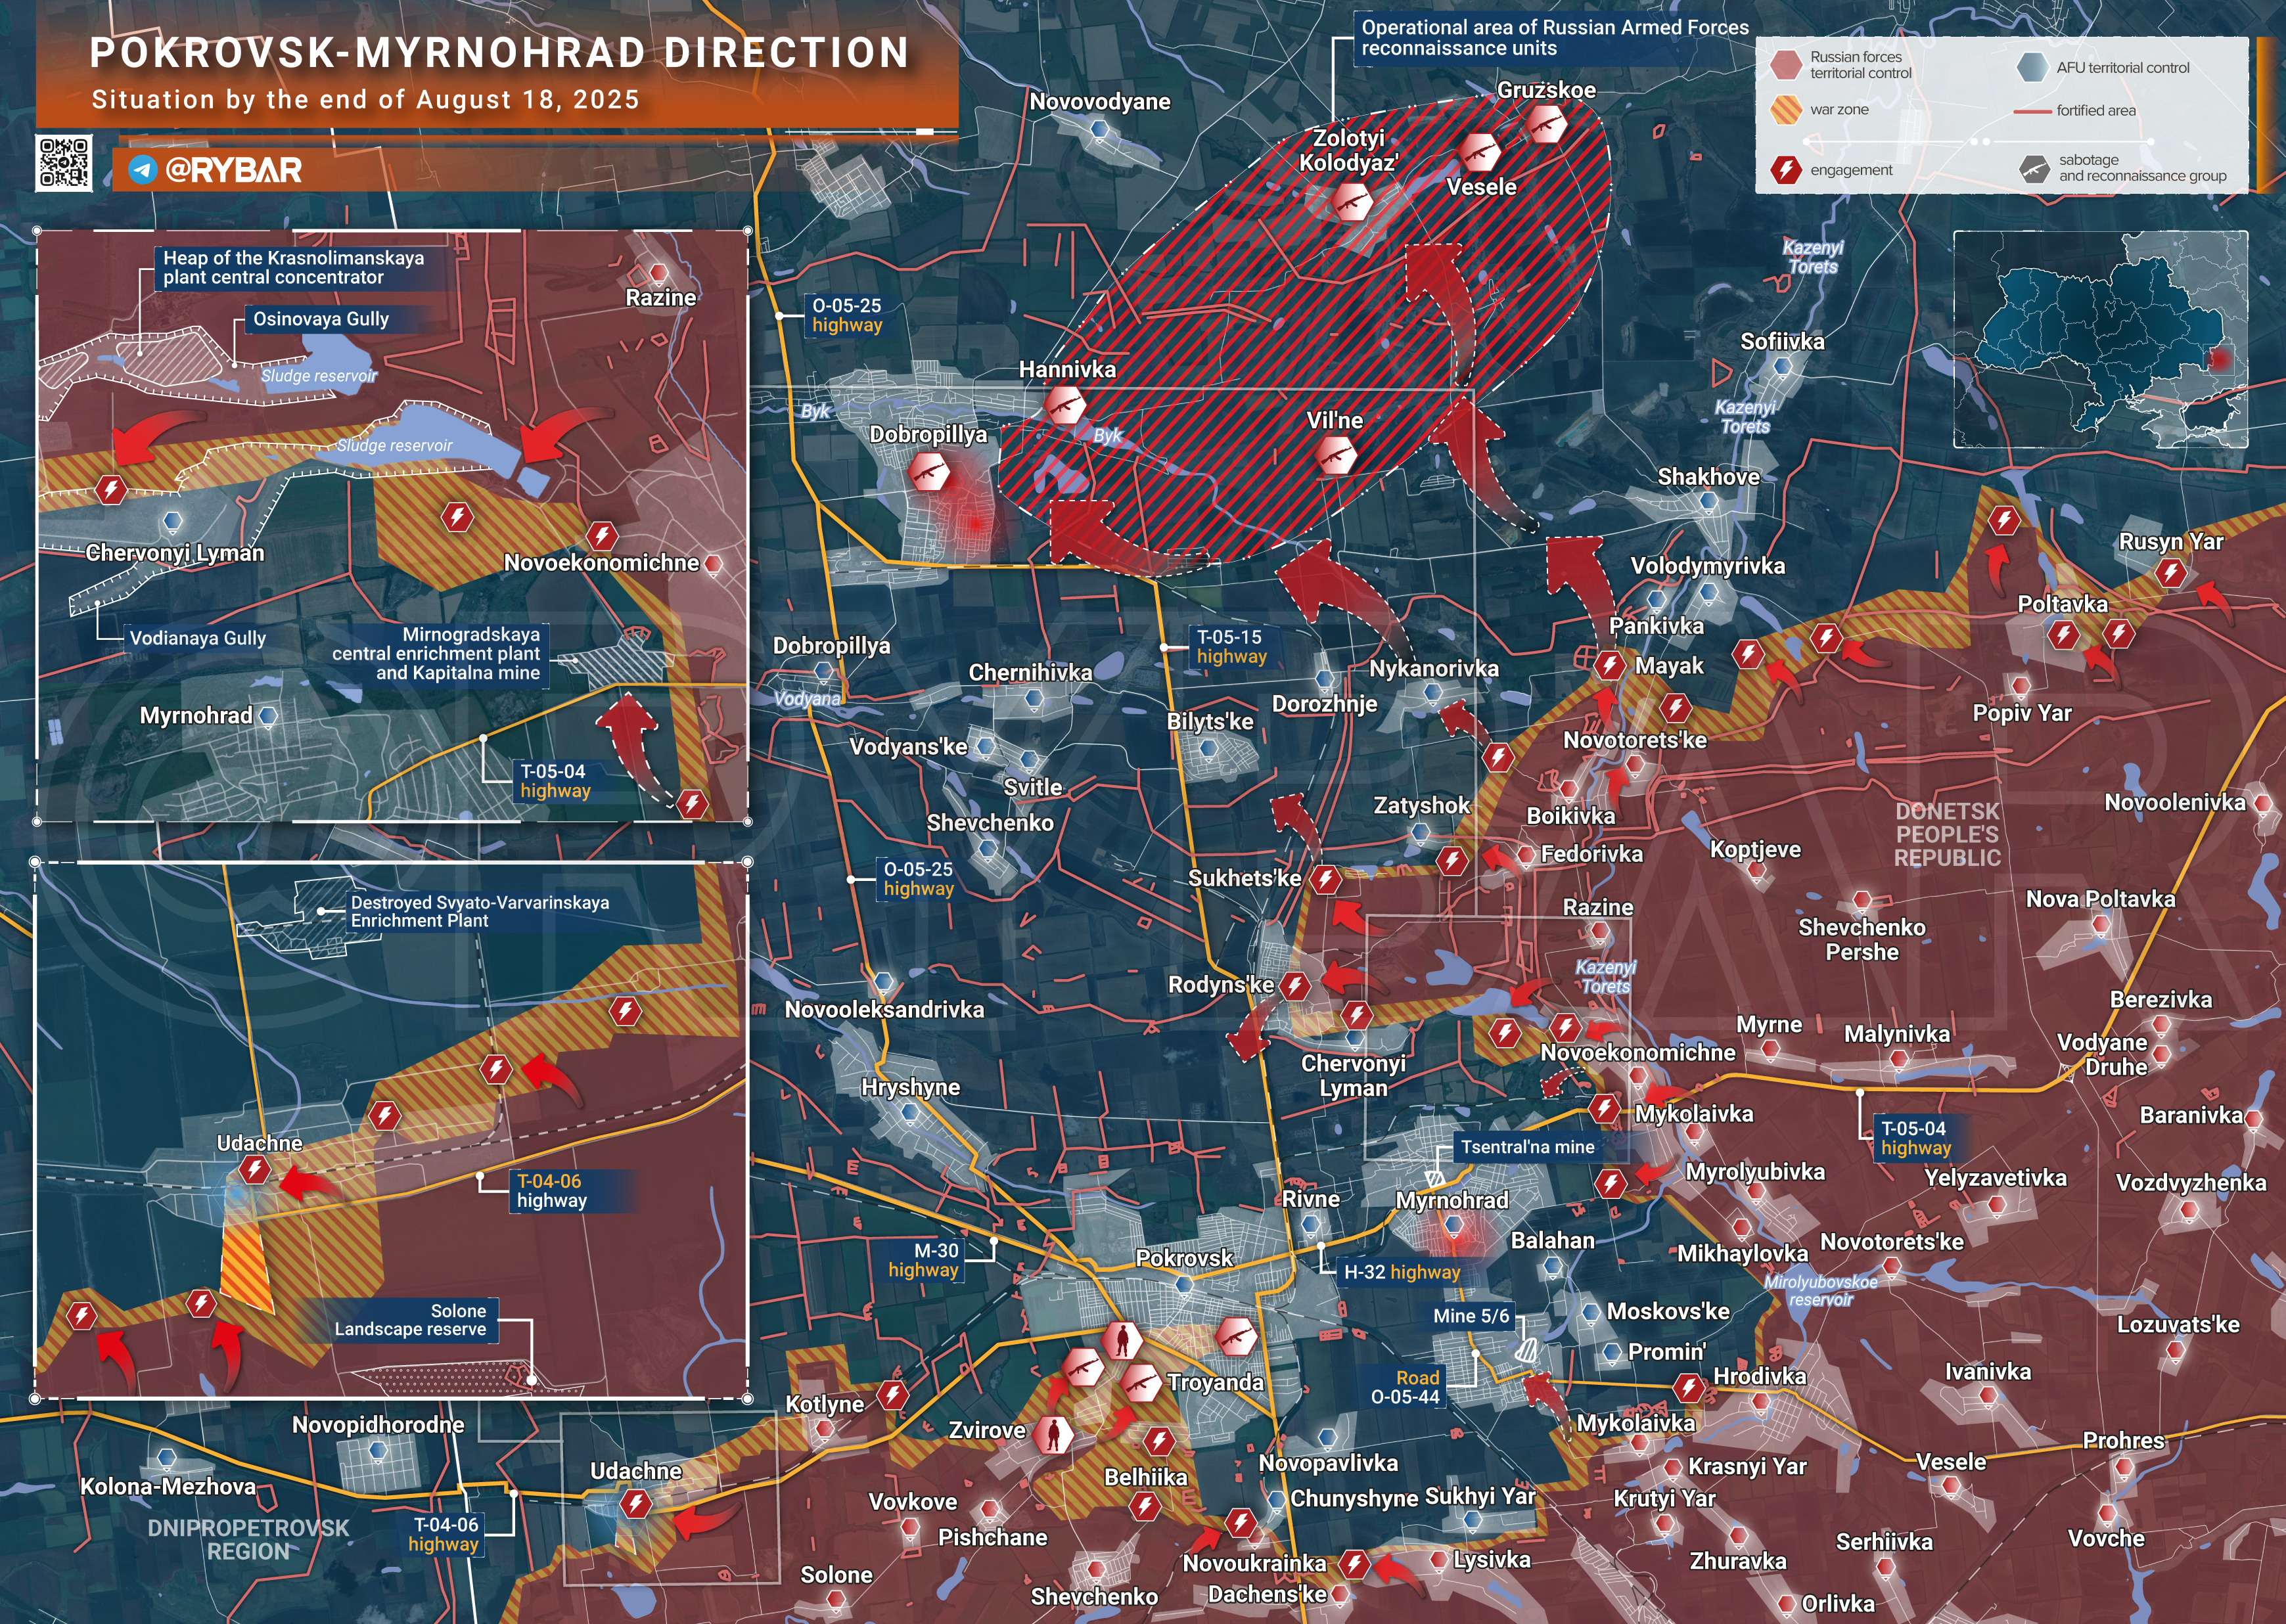Click the rifle icon next to Troyanda

point(1139,1383)
